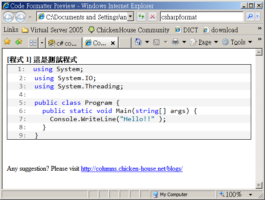Image resolution: width=265 pixels, height=200 pixels.
Task: Click the browser Back button
Action: pyautogui.click(x=9, y=17)
